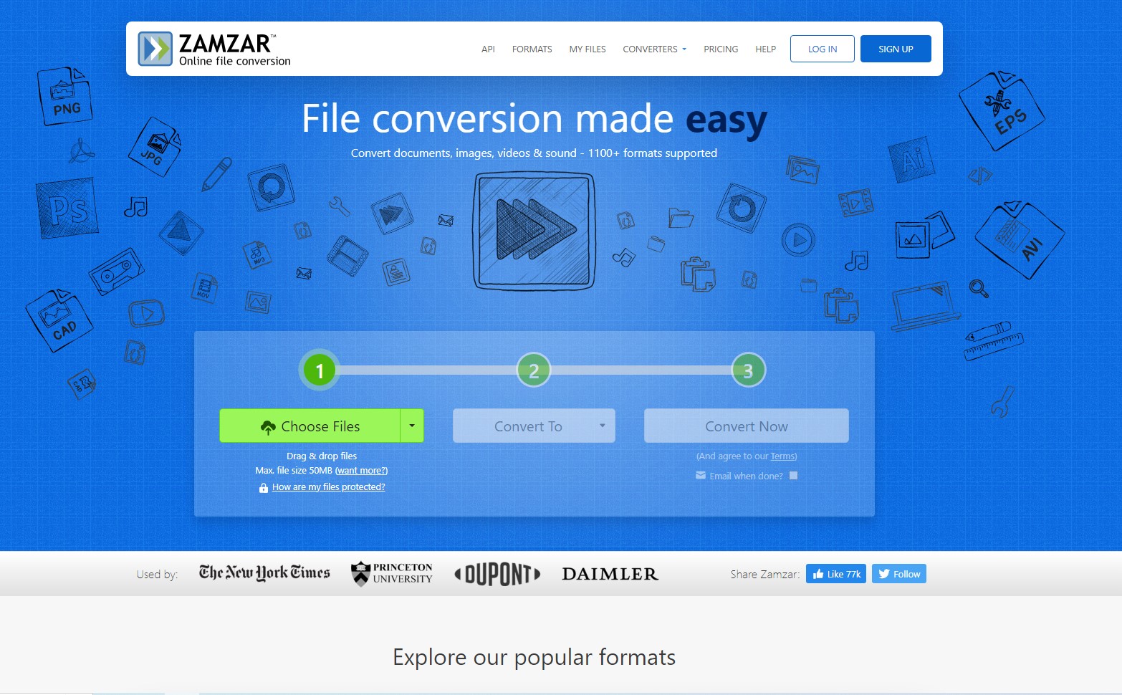The height and width of the screenshot is (695, 1122).
Task: Click the CAD file sketch icon
Action: click(x=59, y=320)
